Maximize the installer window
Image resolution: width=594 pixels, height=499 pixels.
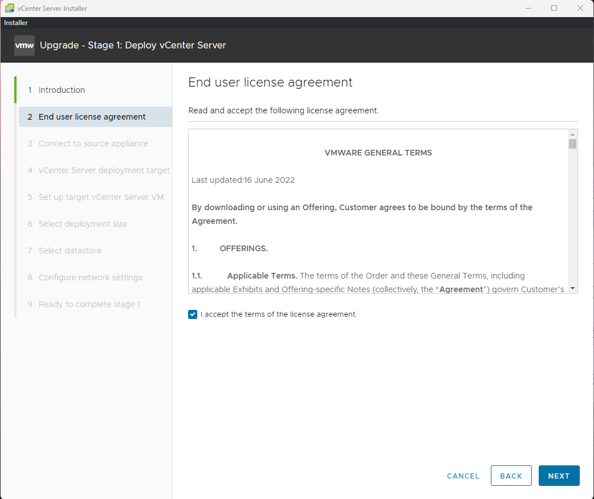[554, 9]
